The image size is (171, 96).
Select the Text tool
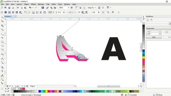click(2, 54)
